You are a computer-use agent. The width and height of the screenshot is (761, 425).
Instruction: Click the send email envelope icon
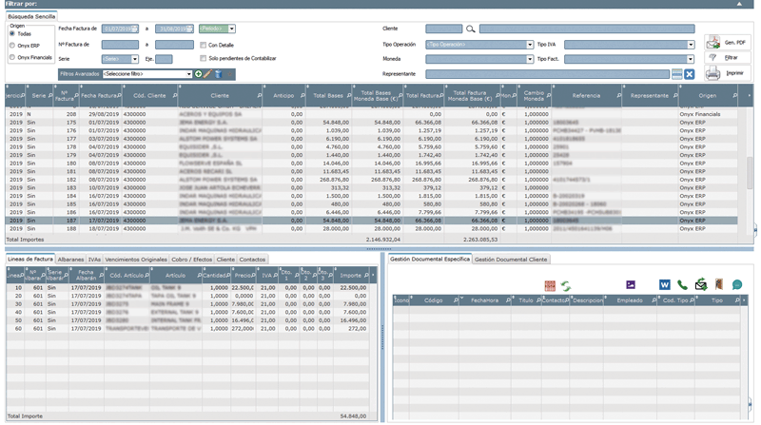[x=700, y=284]
